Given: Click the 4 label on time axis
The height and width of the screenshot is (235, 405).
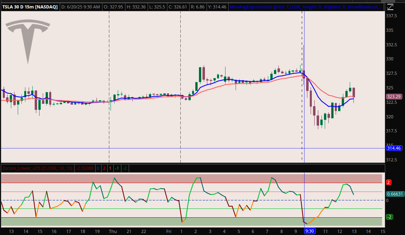Looking at the screenshot, I should pyautogui.click(x=224, y=231).
